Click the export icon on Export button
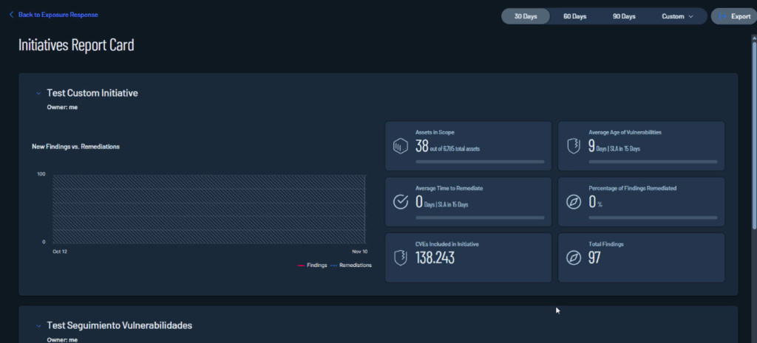757x343 pixels. point(723,16)
